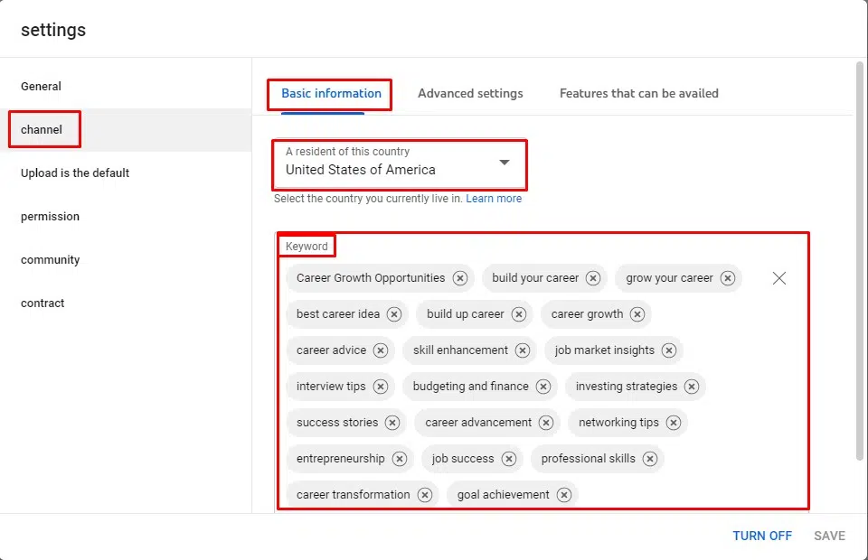Click the dropdown arrow next to United States
Image resolution: width=868 pixels, height=560 pixels.
tap(505, 163)
